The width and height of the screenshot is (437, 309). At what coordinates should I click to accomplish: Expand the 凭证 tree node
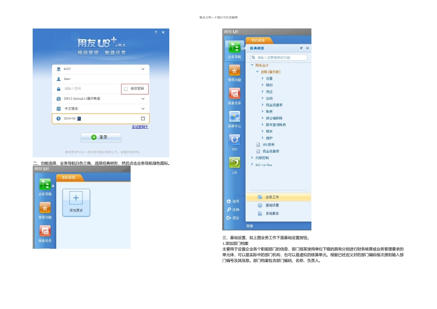click(262, 92)
